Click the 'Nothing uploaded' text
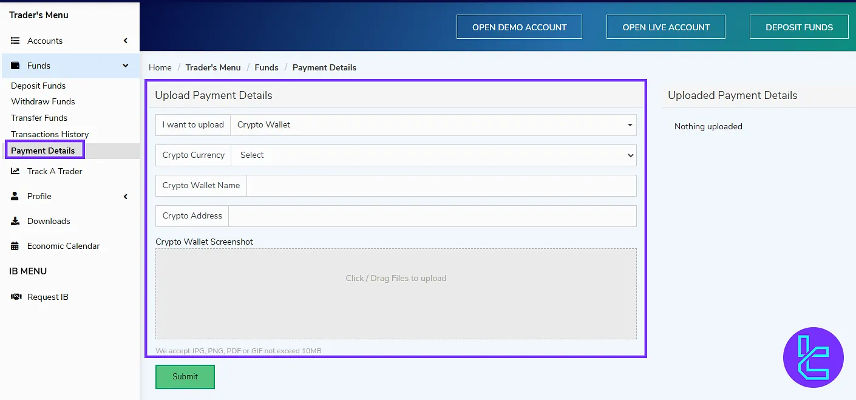Screen dimensions: 856x400 point(708,126)
